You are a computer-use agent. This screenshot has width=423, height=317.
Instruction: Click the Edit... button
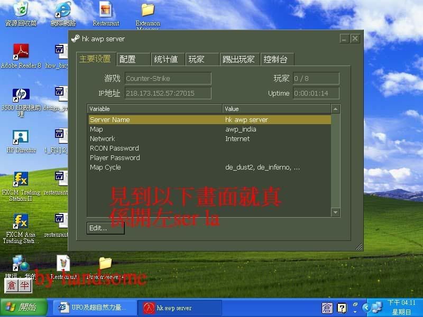click(105, 228)
